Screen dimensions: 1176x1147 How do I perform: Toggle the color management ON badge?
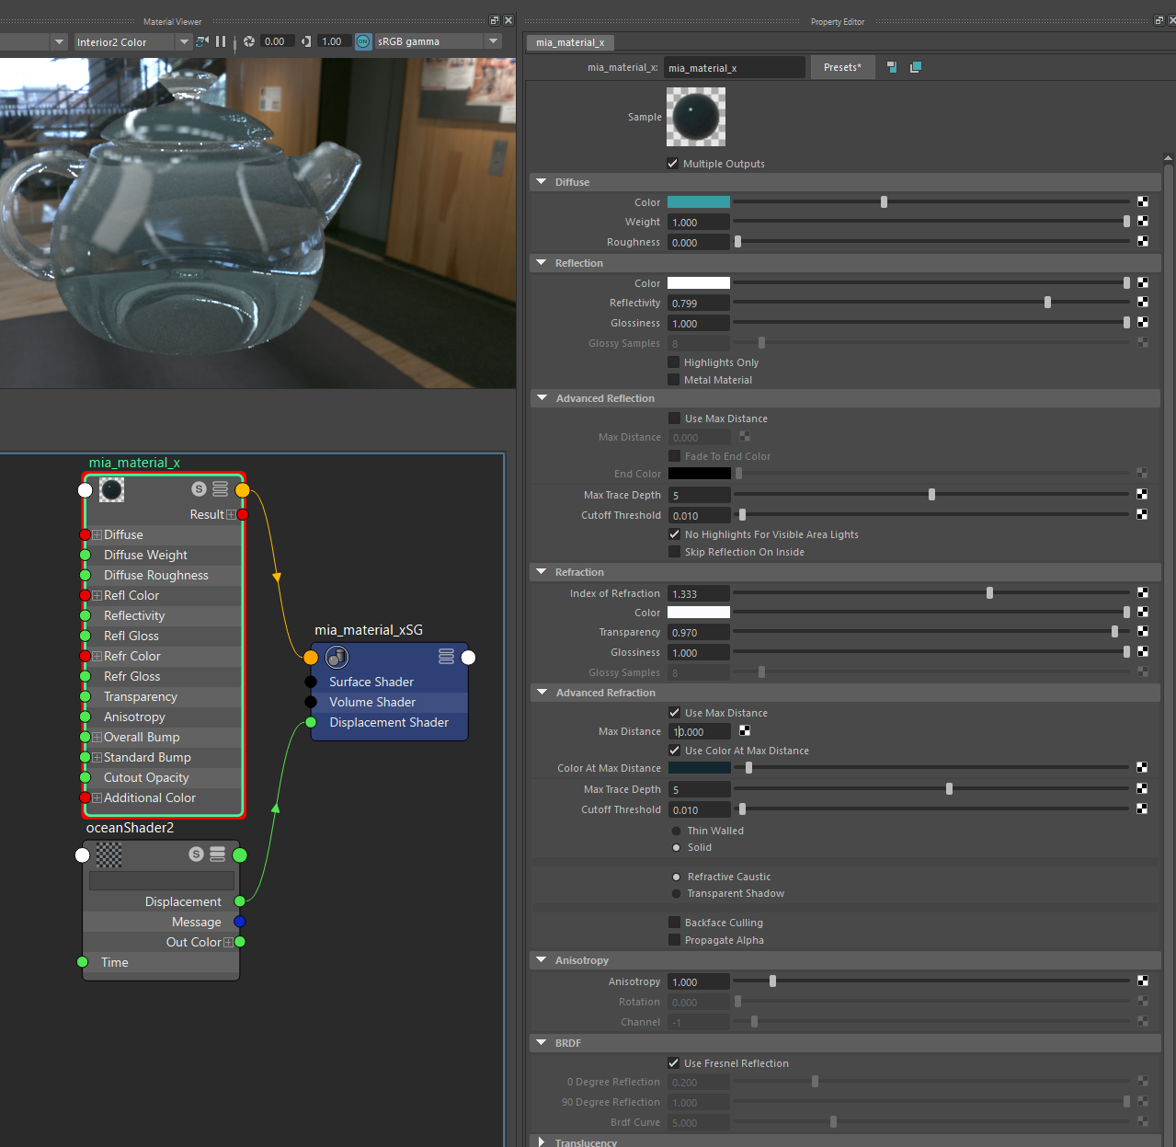click(x=362, y=40)
